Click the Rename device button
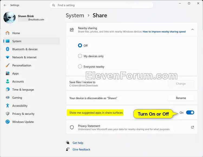203x157 pixels. pos(181,98)
